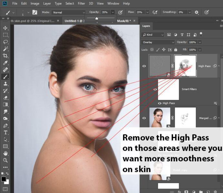
Task: Select the High Pass layer mask thumbnail
Action: click(185, 66)
